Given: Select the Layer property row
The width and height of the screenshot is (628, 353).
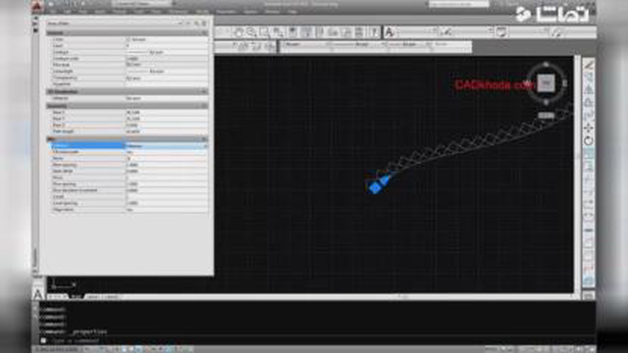Looking at the screenshot, I should [x=129, y=46].
